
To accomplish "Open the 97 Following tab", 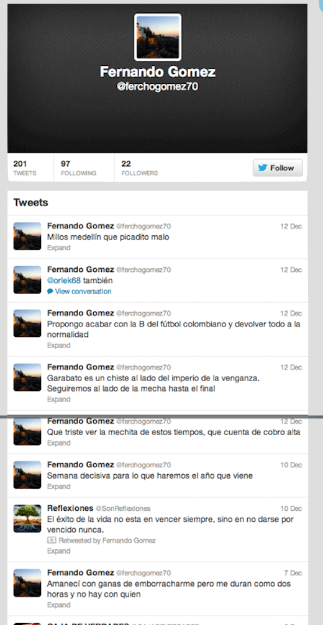I will point(84,168).
